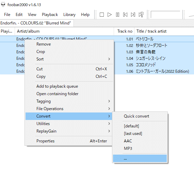
Task: Open the Library menu
Action: 69,15
